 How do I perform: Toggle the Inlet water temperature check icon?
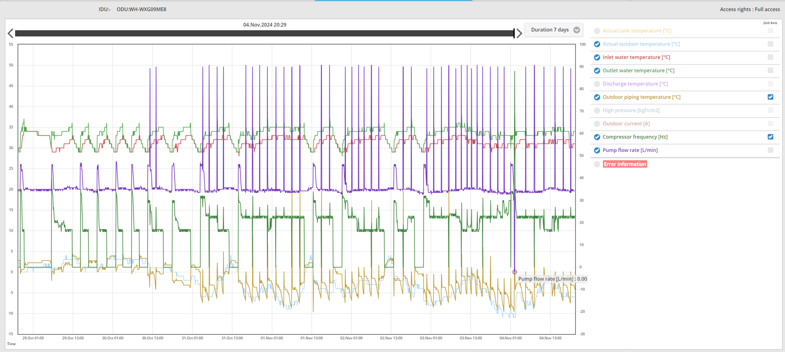point(597,58)
